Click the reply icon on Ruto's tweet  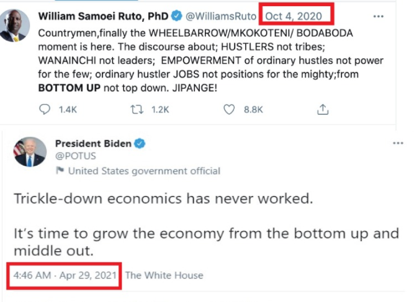pyautogui.click(x=45, y=109)
